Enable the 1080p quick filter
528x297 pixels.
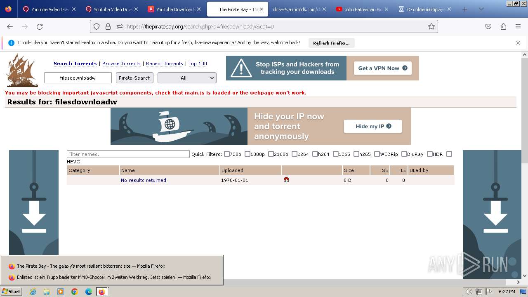(247, 154)
